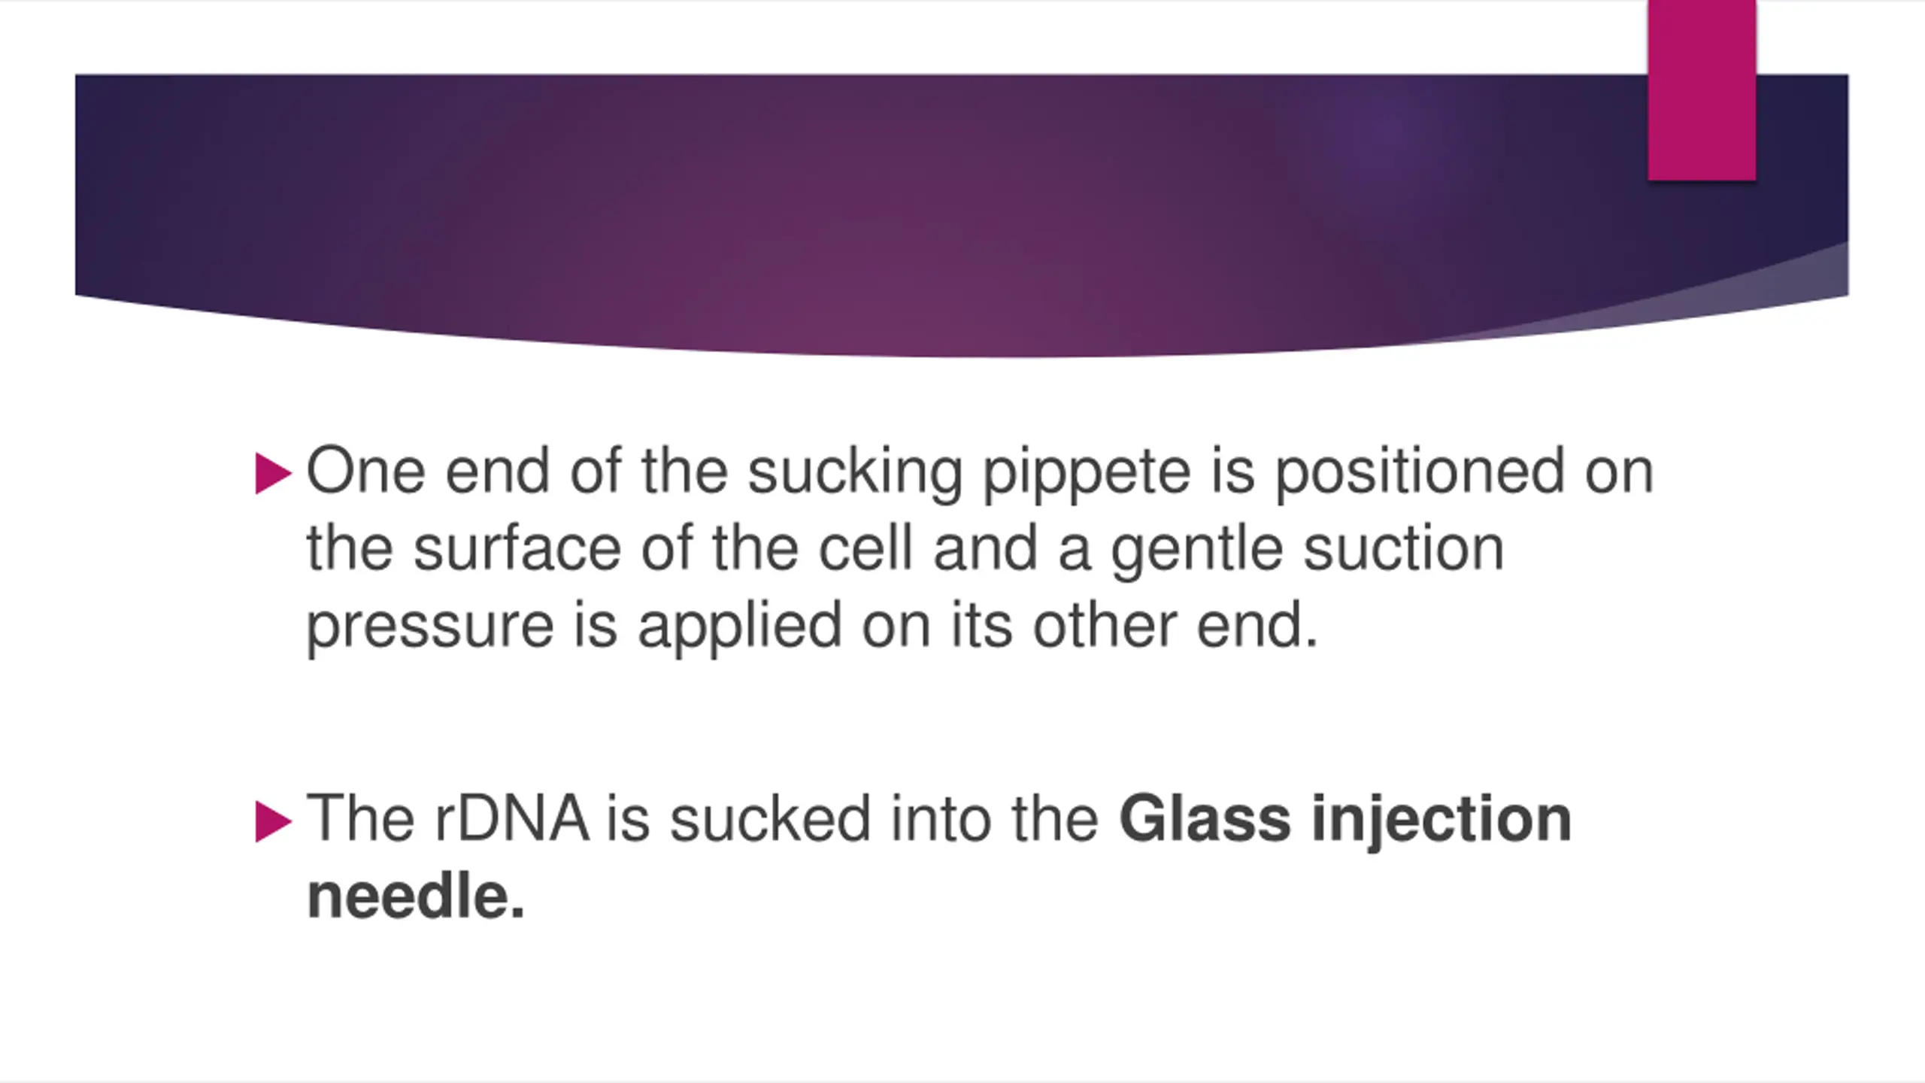Click the word "One" in first bullet

pyautogui.click(x=365, y=472)
